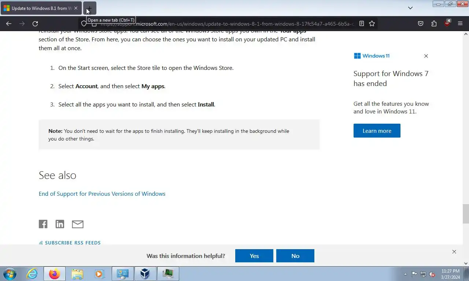Click the page vertical scrollbar thumb
This screenshot has height=281, width=469.
466,214
